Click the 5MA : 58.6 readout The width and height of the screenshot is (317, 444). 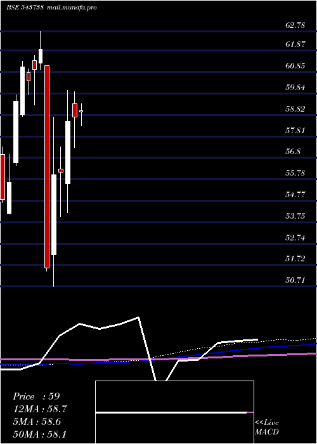37,422
